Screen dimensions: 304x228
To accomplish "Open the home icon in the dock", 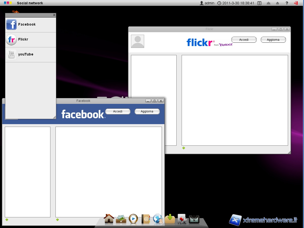I will tap(109, 219).
